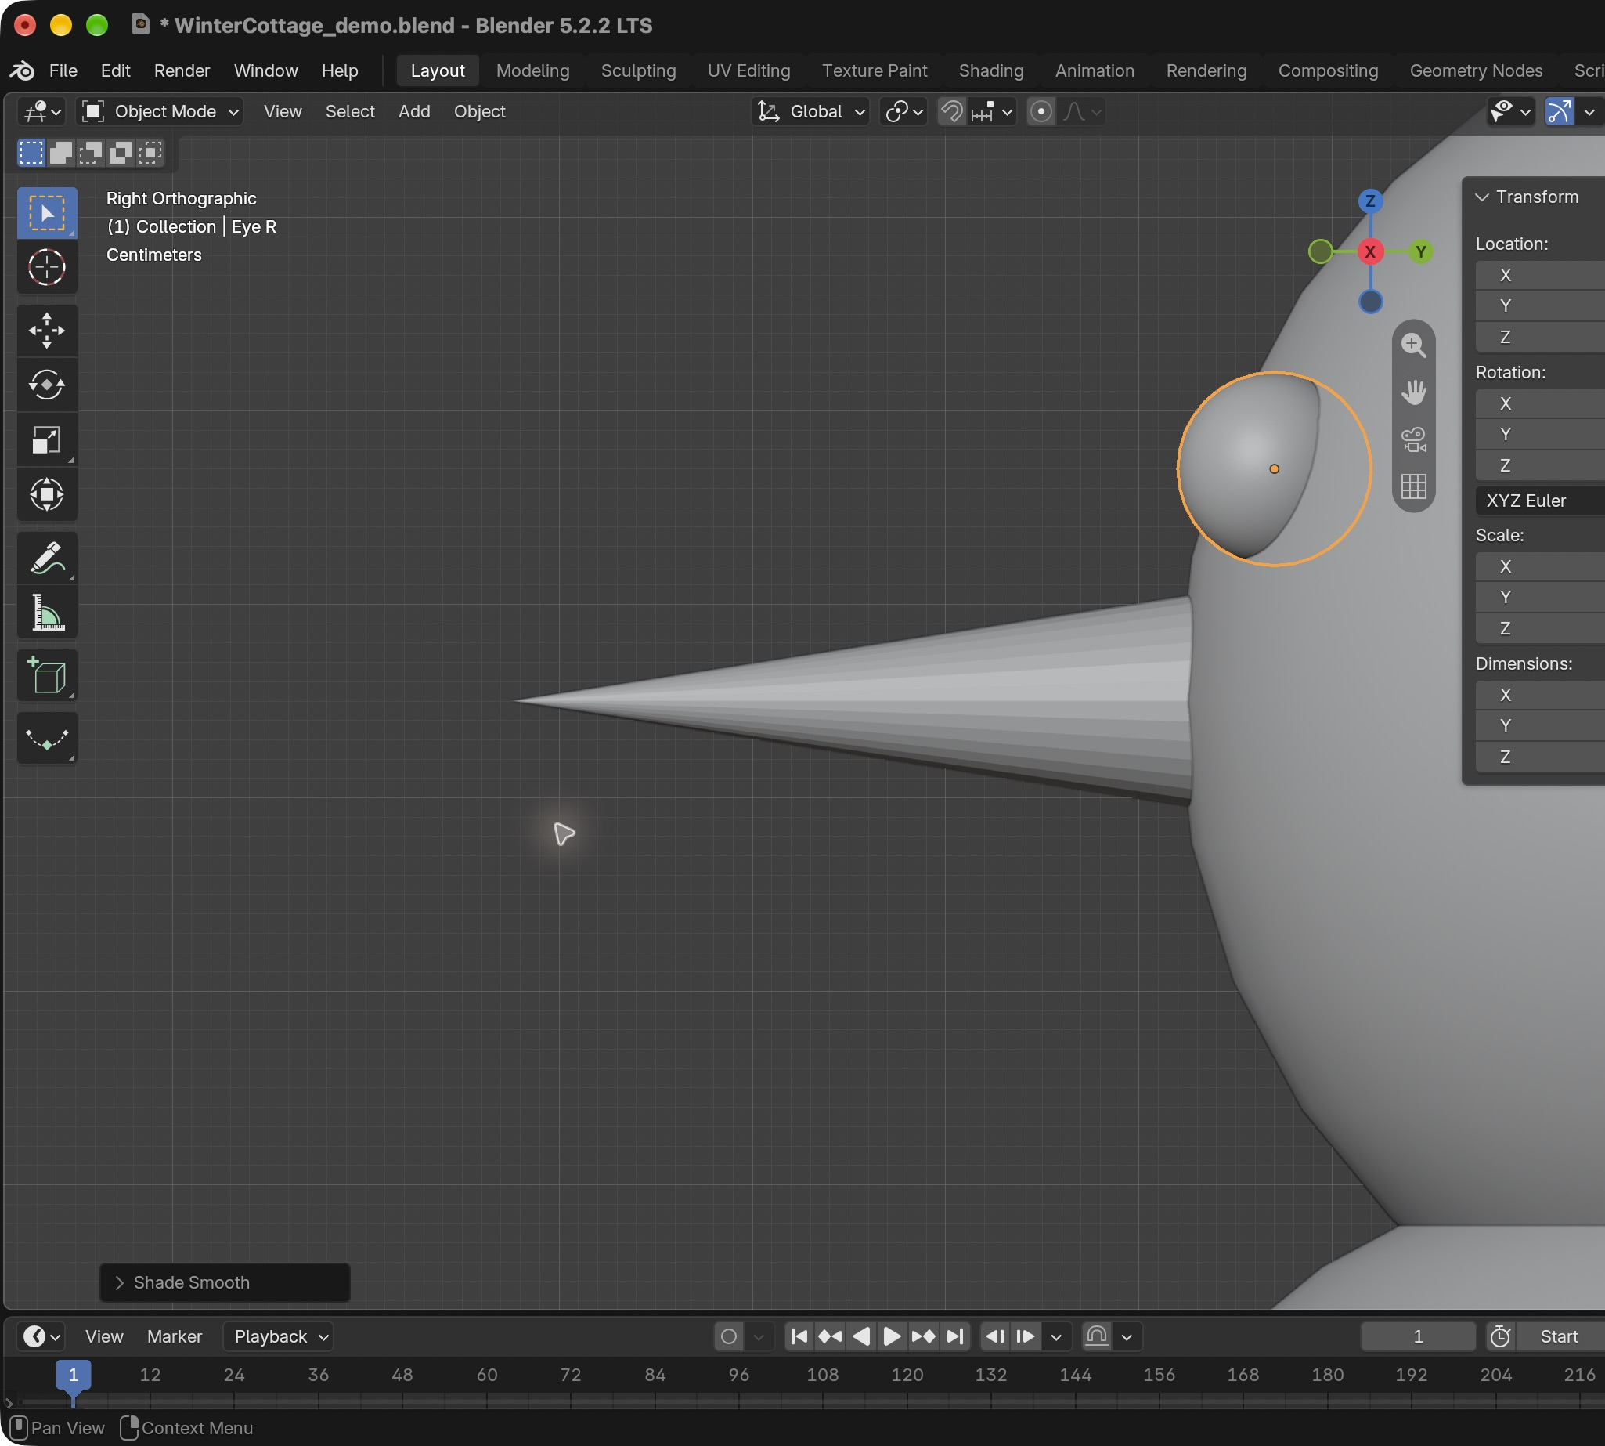
Task: Jump to the first frame button
Action: tap(799, 1336)
